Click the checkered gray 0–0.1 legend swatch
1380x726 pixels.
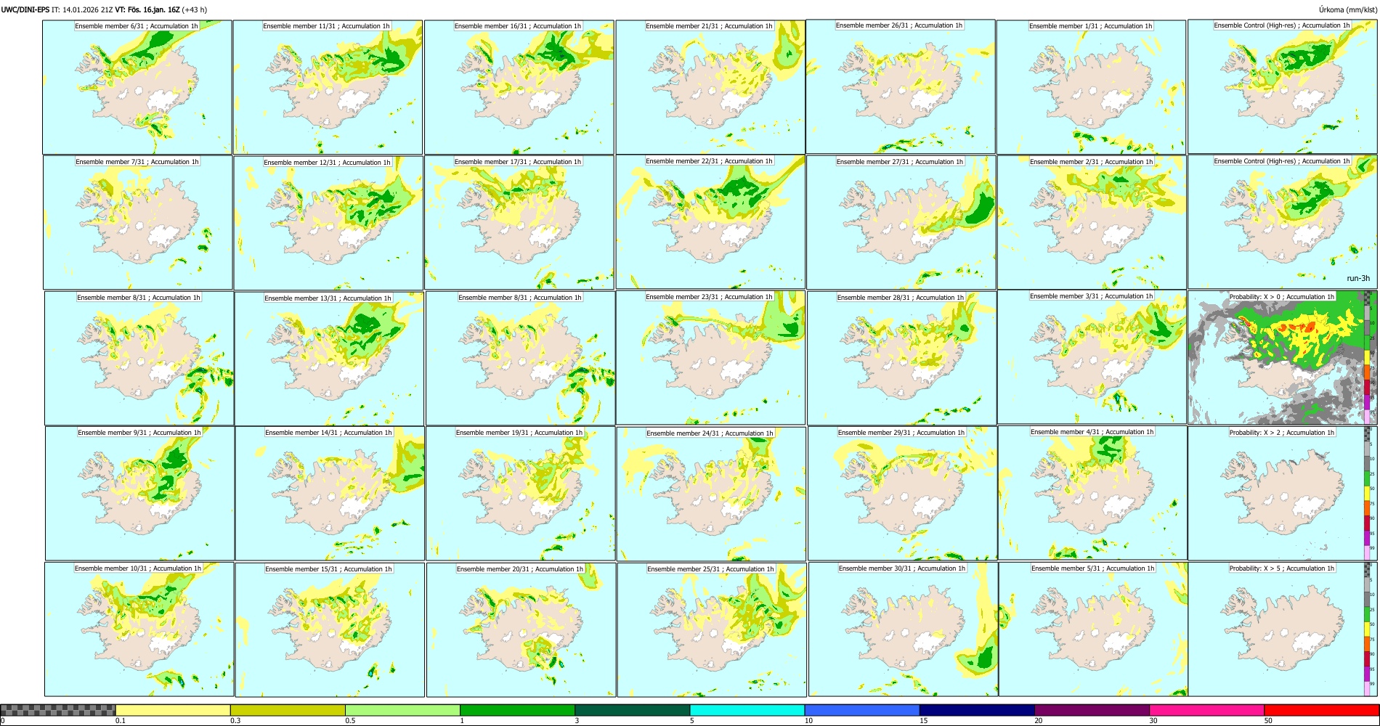pyautogui.click(x=58, y=710)
